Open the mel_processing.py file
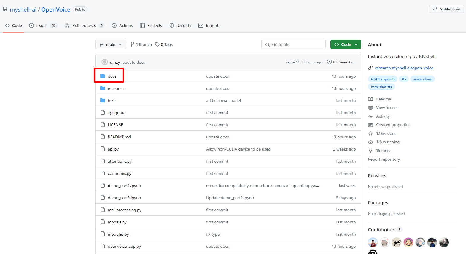 pyautogui.click(x=125, y=210)
